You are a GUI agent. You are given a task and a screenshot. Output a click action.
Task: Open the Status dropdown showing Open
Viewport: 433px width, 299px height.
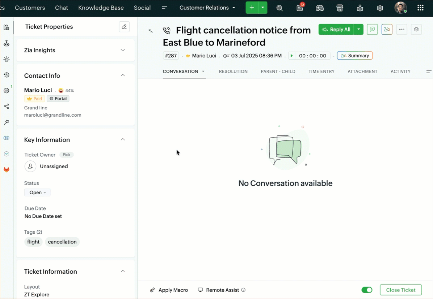37,192
